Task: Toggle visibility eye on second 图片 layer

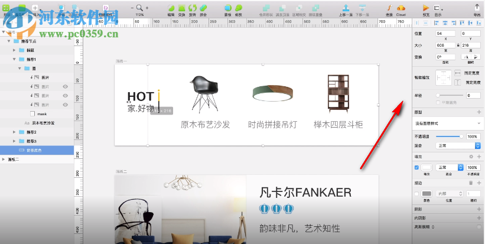Action: click(x=65, y=87)
